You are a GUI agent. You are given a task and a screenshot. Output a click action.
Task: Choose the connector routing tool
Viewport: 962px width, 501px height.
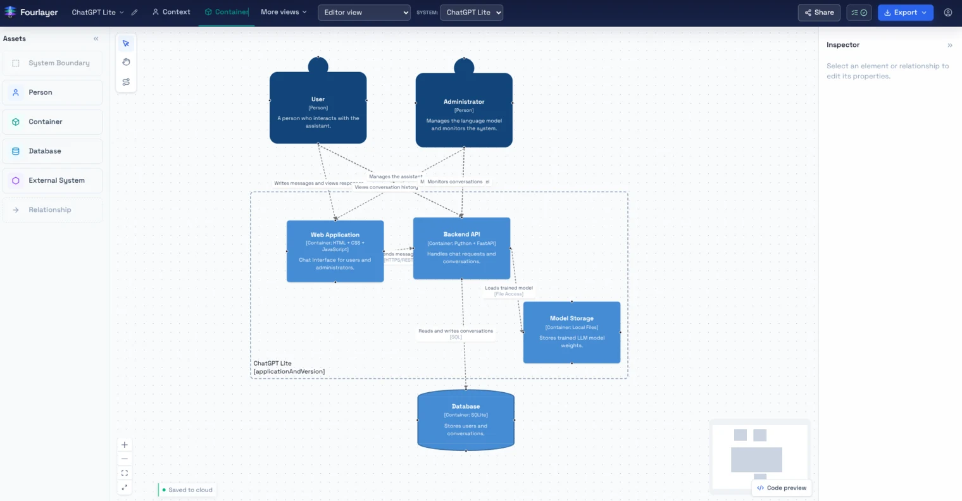coord(126,82)
